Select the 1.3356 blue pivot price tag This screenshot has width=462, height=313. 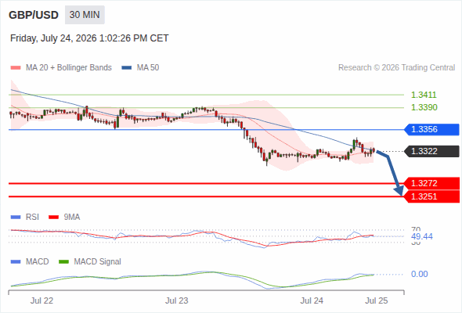pyautogui.click(x=431, y=130)
